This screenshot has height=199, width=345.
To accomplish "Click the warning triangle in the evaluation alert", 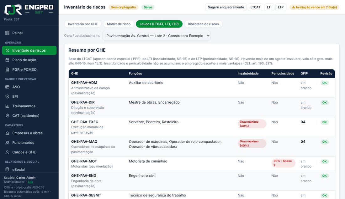I will click(x=293, y=7).
